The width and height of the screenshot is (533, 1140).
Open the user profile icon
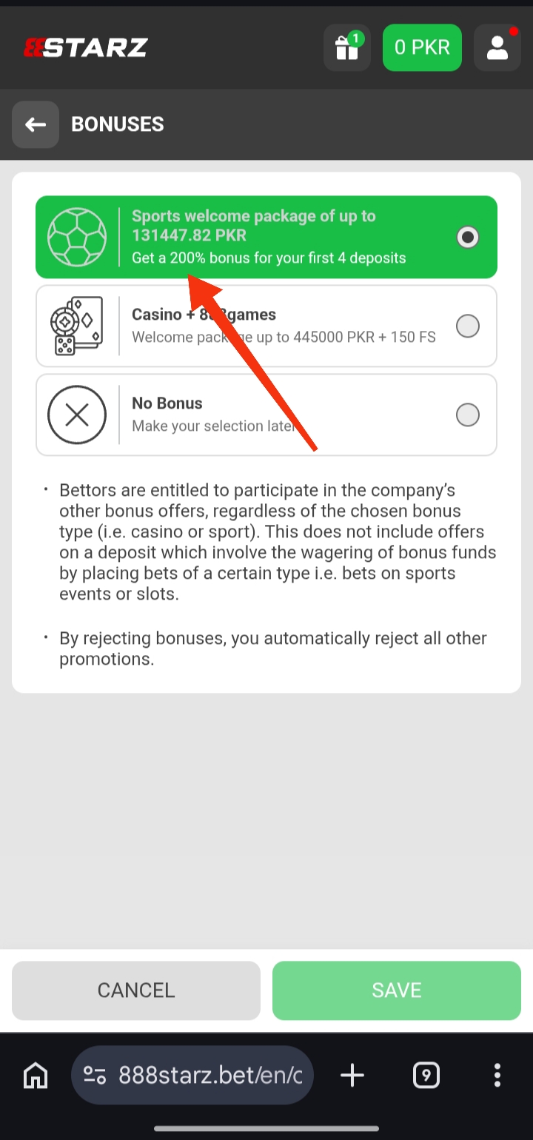point(497,48)
